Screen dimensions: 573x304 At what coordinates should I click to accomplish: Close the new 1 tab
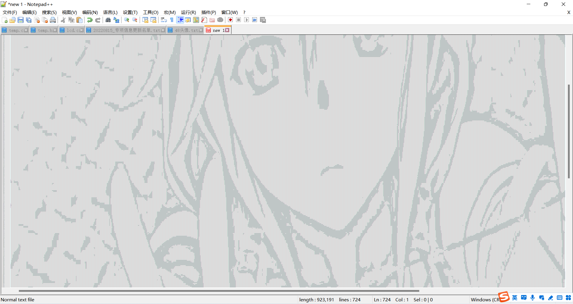point(227,30)
